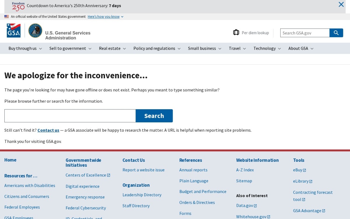
Task: Expand the About GSA menu
Action: [x=301, y=48]
